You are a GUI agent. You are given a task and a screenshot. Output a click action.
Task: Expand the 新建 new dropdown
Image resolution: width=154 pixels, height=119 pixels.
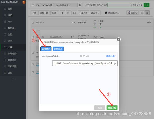pyautogui.click(x=55, y=13)
